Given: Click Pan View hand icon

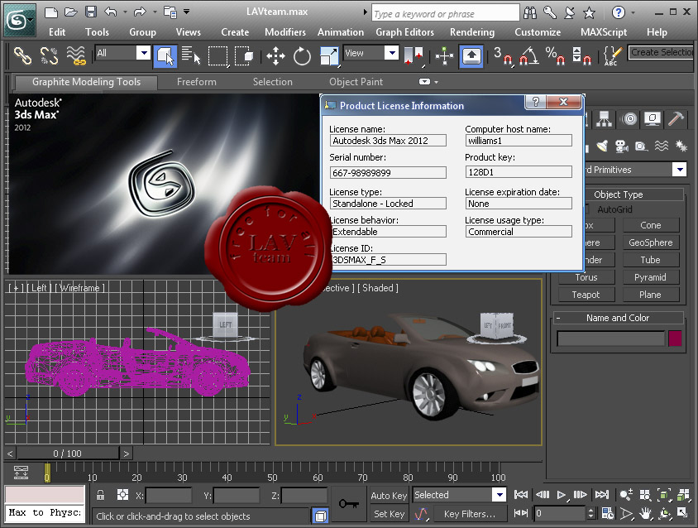Looking at the screenshot, I should click(645, 513).
